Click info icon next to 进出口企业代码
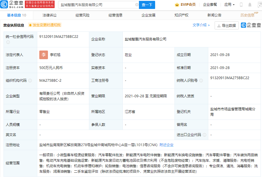 (x=205, y=135)
